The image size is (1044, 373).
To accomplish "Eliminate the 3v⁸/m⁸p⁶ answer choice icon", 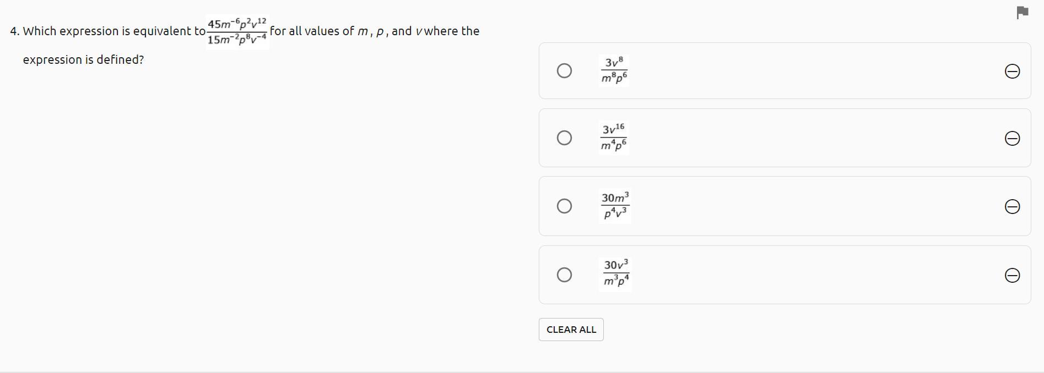I will click(x=1012, y=72).
